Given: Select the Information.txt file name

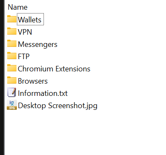Looking at the screenshot, I should coord(43,93).
